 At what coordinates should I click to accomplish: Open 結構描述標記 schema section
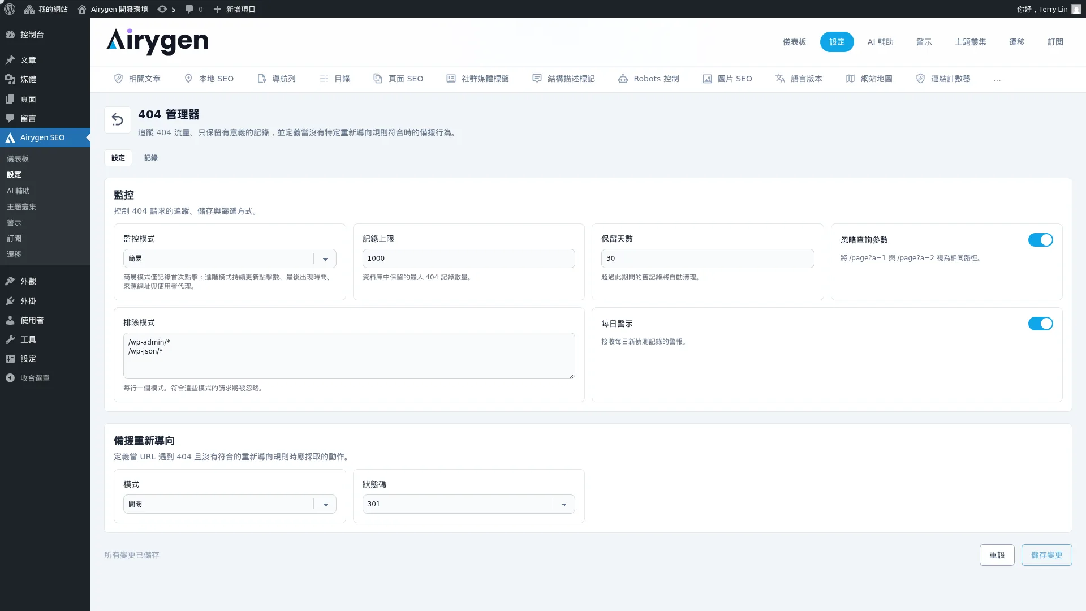564,79
